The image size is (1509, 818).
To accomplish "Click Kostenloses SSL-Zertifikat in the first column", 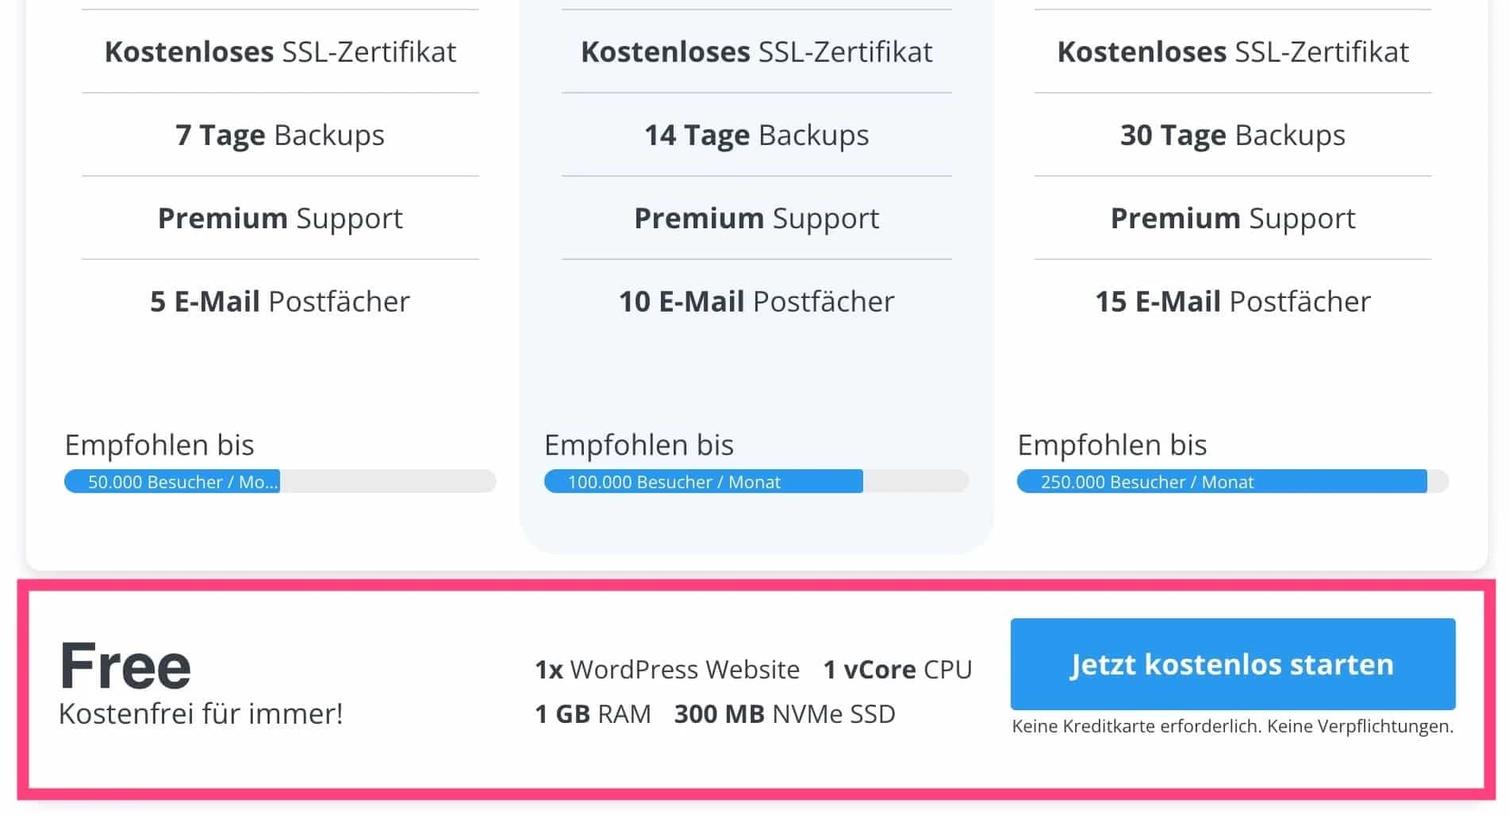I will (280, 51).
